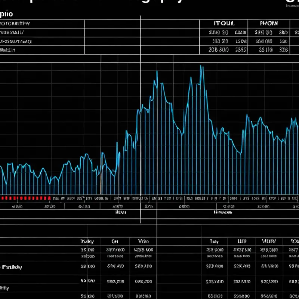
Task: Select the "On" column header in lower table
Action: (x=115, y=241)
